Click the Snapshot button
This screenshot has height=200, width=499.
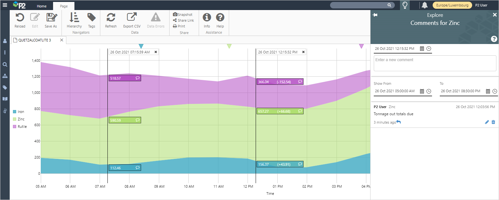pos(183,15)
